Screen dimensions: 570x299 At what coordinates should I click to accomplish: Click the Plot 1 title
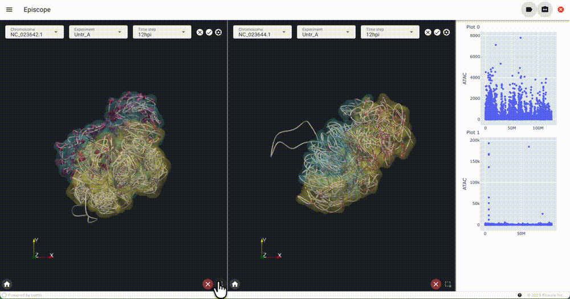click(x=473, y=132)
